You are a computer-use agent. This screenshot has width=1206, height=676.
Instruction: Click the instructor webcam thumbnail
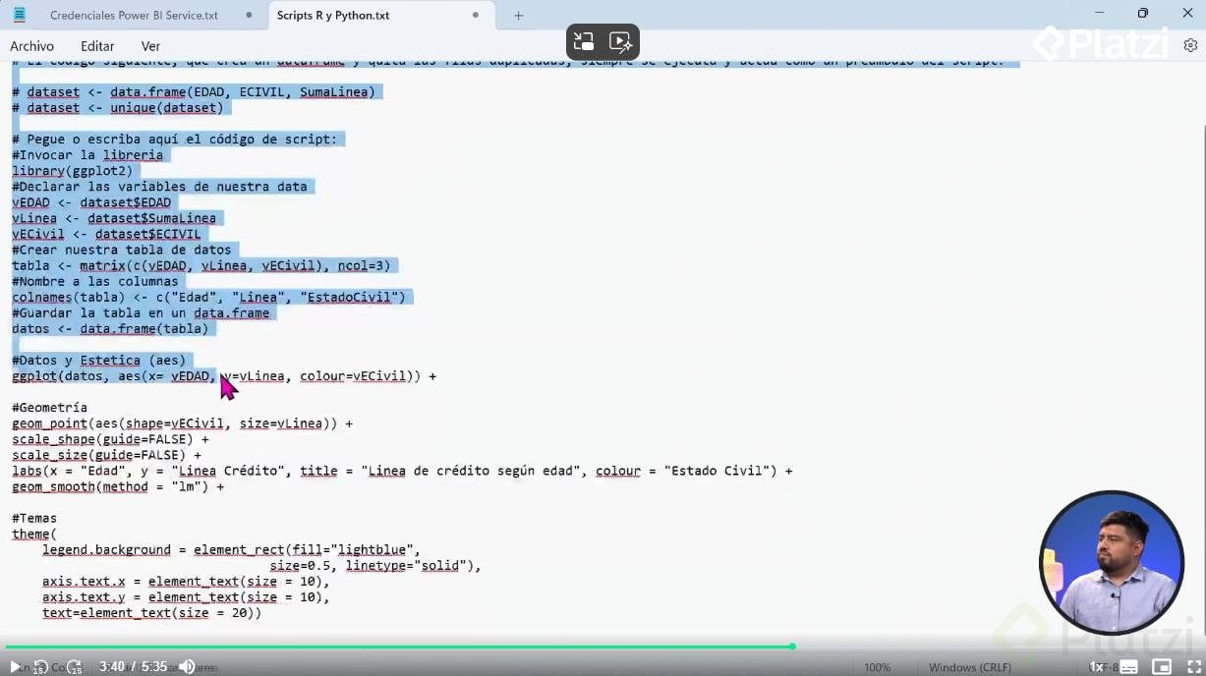pyautogui.click(x=1112, y=563)
